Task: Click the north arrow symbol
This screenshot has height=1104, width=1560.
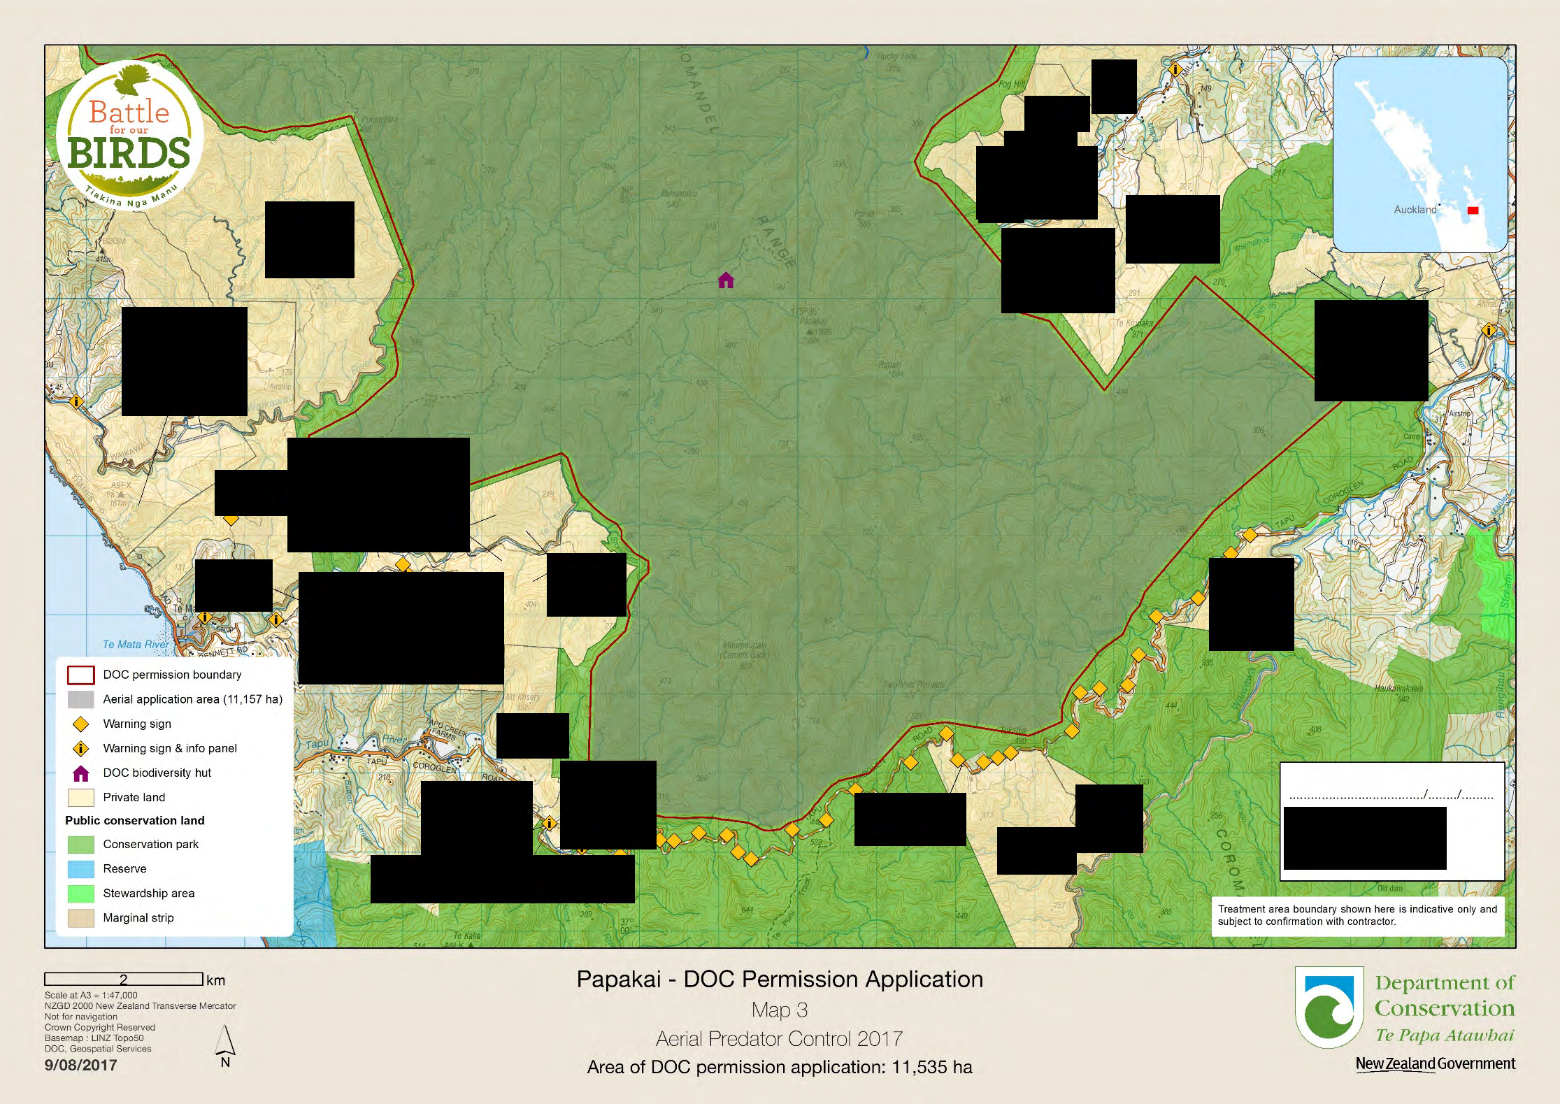Action: click(225, 1046)
